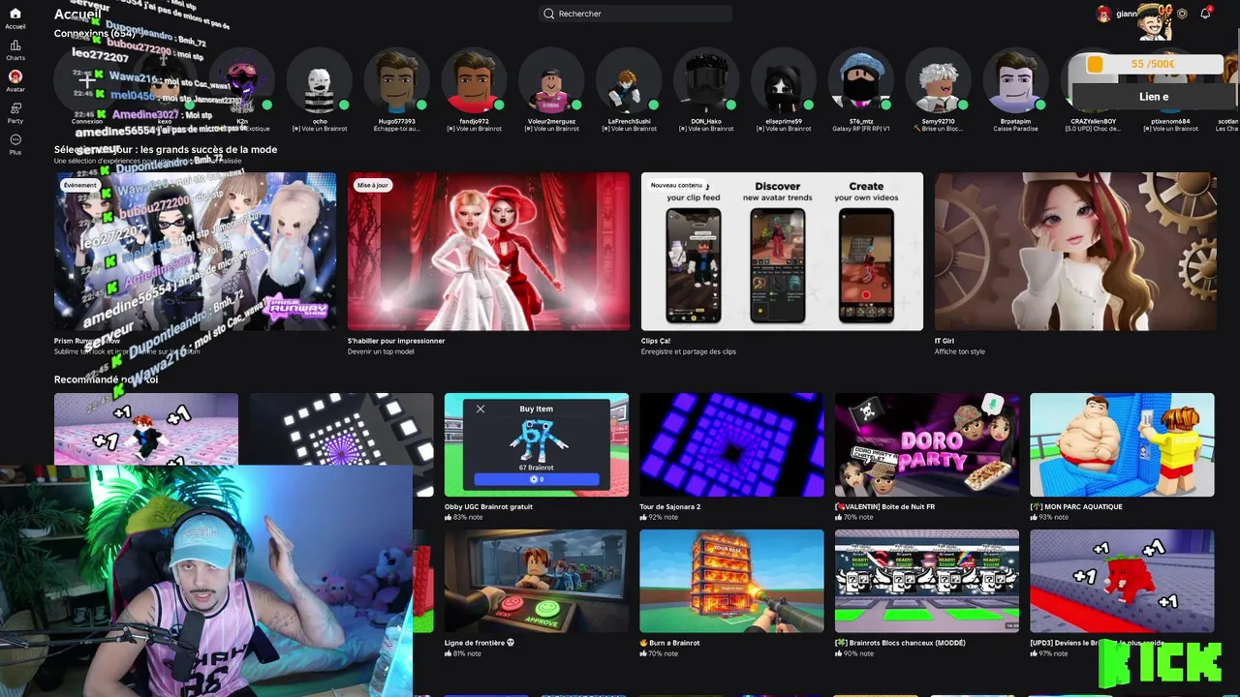Open the Plus more-options icon in sidebar

coord(15,139)
